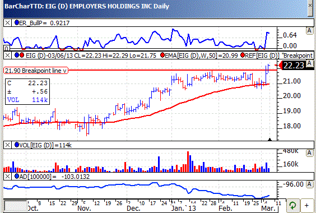Click the red dot right before EIG (D)-03/06/13

tap(22, 55)
